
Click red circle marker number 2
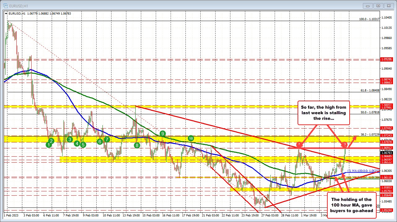click(x=345, y=144)
